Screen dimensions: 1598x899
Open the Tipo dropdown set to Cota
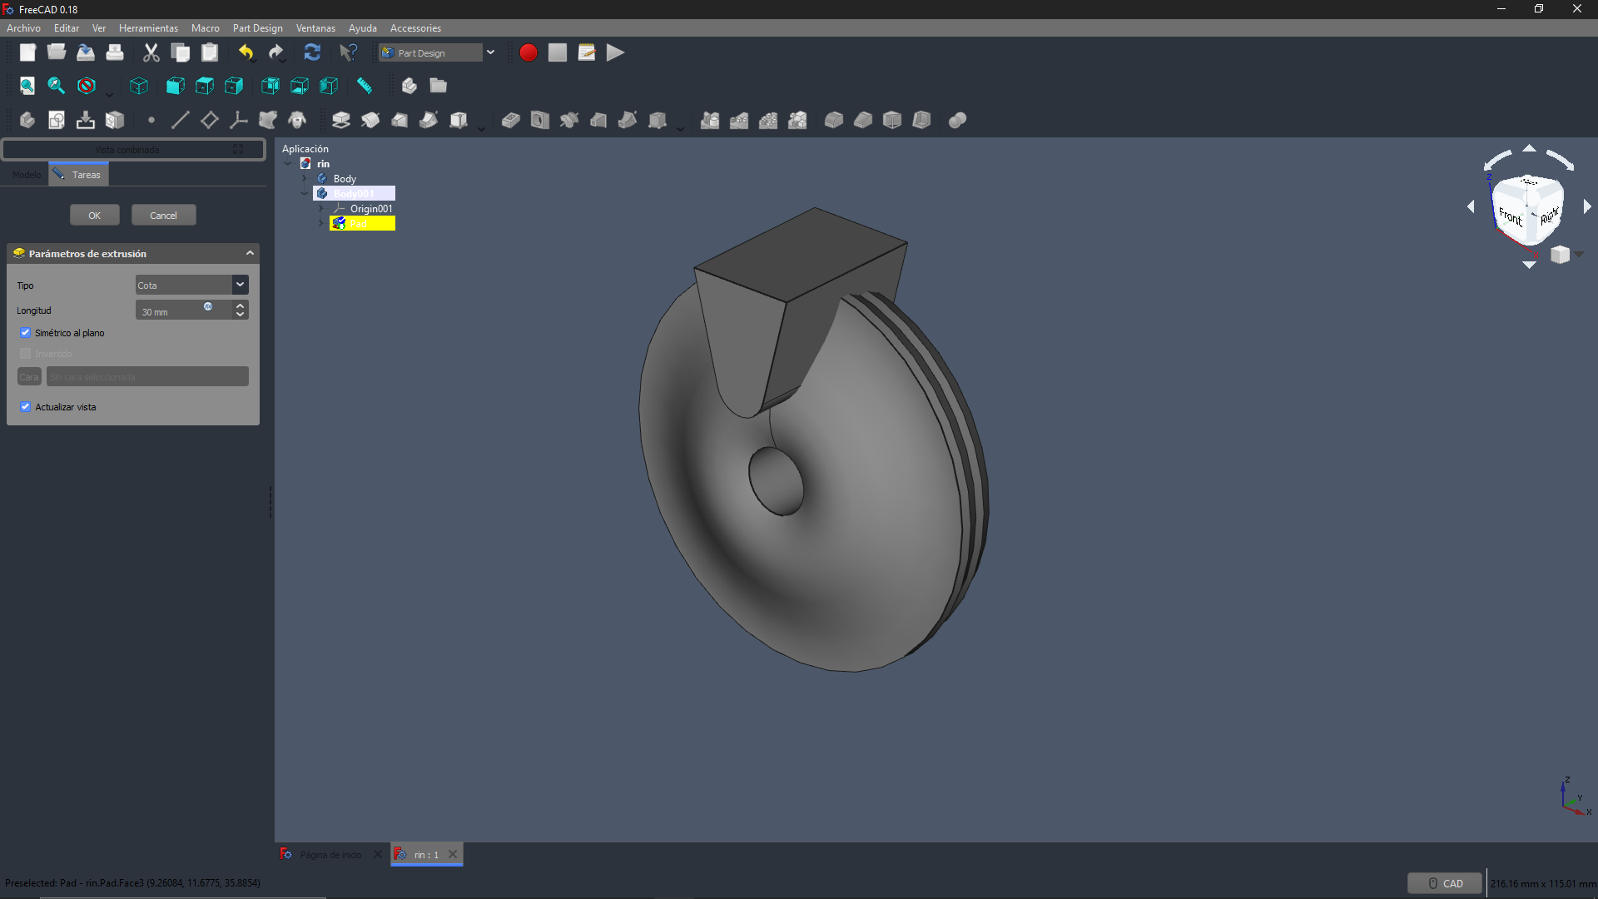point(191,285)
